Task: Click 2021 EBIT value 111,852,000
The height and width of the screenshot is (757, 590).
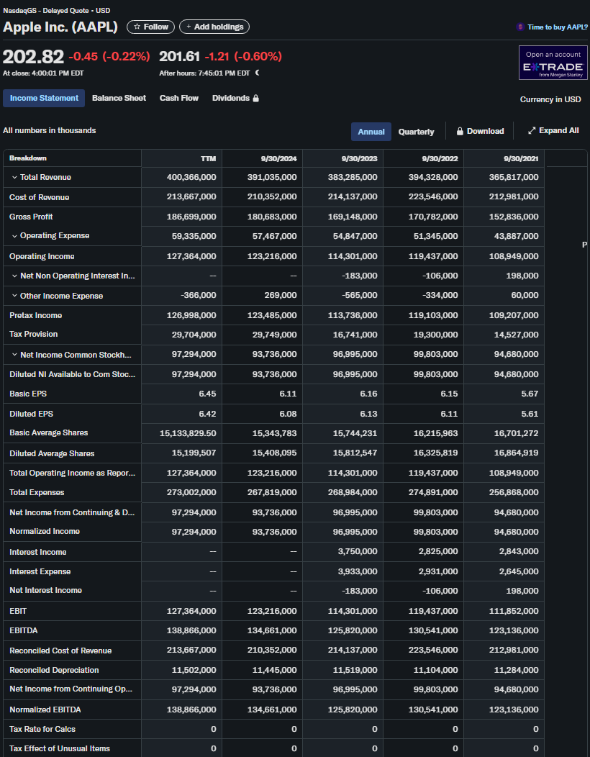Action: tap(514, 611)
